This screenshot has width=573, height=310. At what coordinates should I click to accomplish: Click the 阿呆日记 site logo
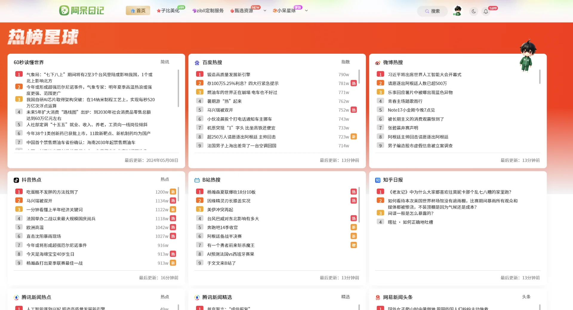(81, 10)
